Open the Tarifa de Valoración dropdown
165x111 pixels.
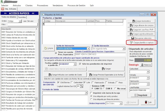click(88, 48)
